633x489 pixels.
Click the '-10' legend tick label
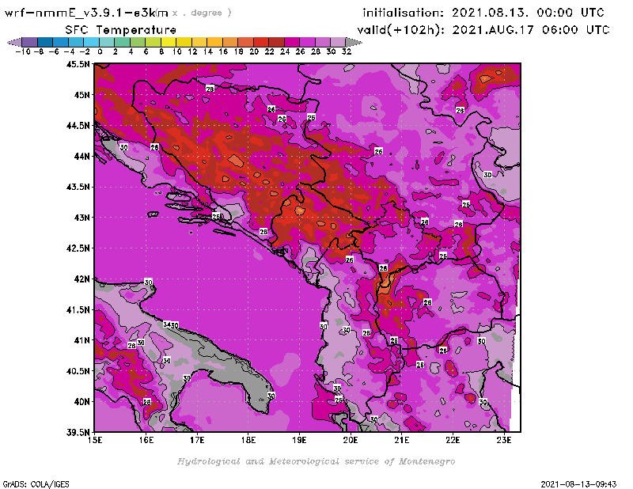point(23,51)
